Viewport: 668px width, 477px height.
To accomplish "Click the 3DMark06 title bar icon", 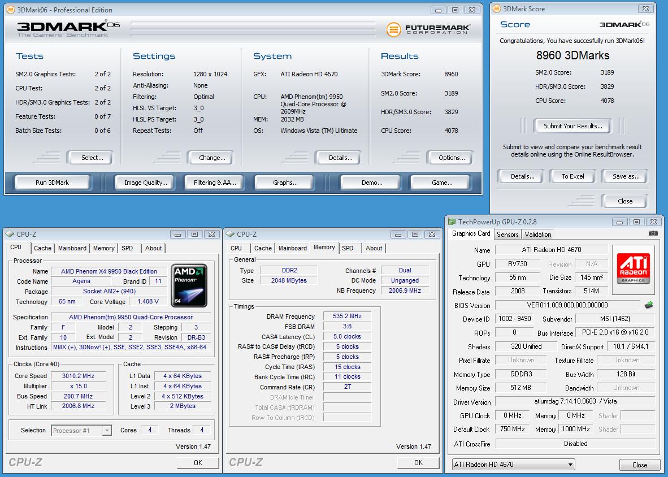I will point(11,10).
